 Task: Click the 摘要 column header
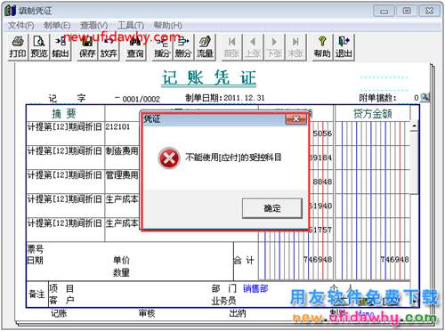(65, 113)
